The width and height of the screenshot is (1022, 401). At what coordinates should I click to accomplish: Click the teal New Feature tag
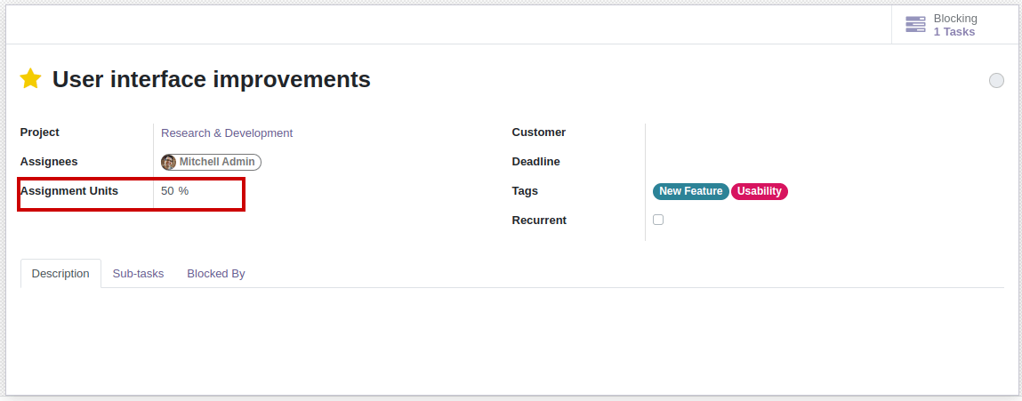coord(690,191)
